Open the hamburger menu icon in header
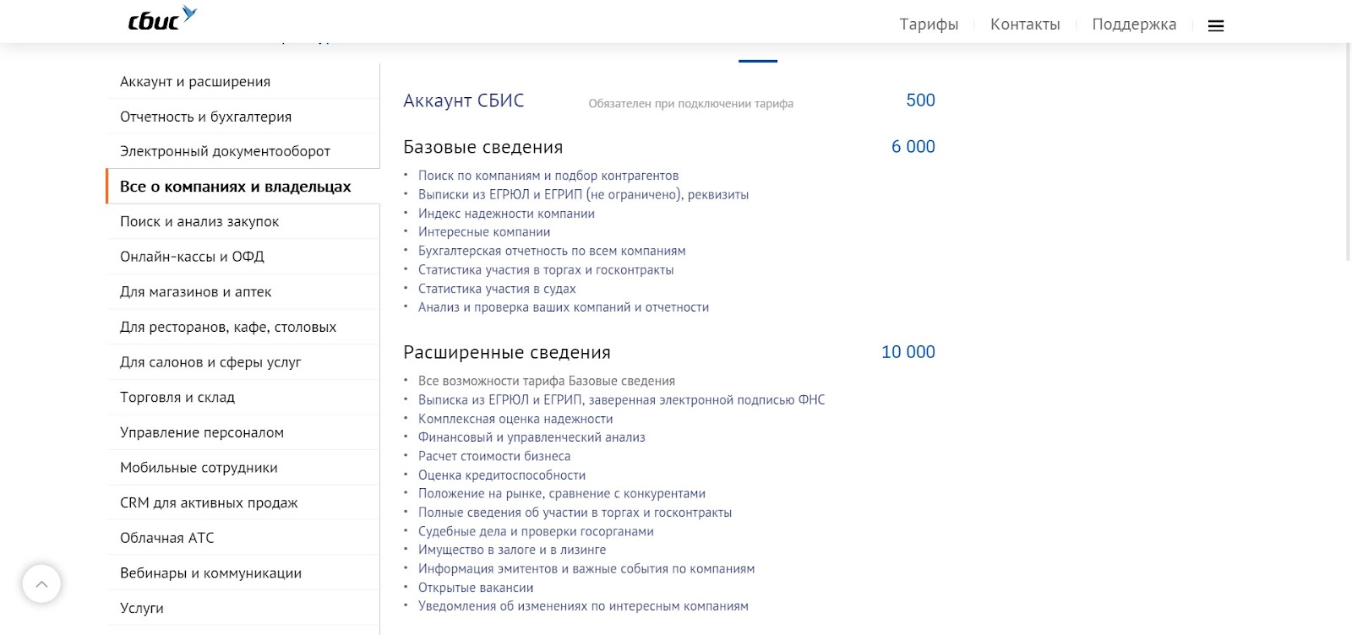Screen dimensions: 1352x635 pyautogui.click(x=1216, y=26)
